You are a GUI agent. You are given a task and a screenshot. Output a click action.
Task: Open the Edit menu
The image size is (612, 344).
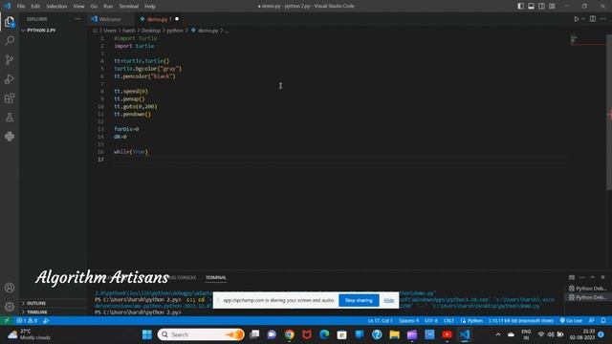pos(35,7)
